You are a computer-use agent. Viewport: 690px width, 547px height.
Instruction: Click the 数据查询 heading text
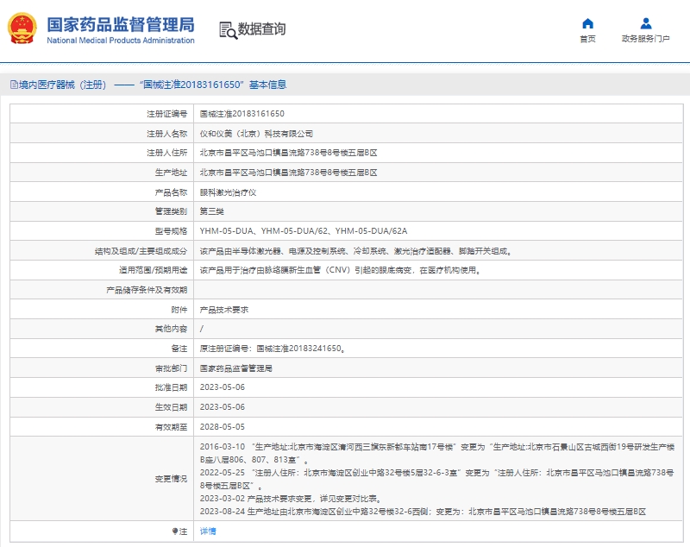(x=261, y=29)
